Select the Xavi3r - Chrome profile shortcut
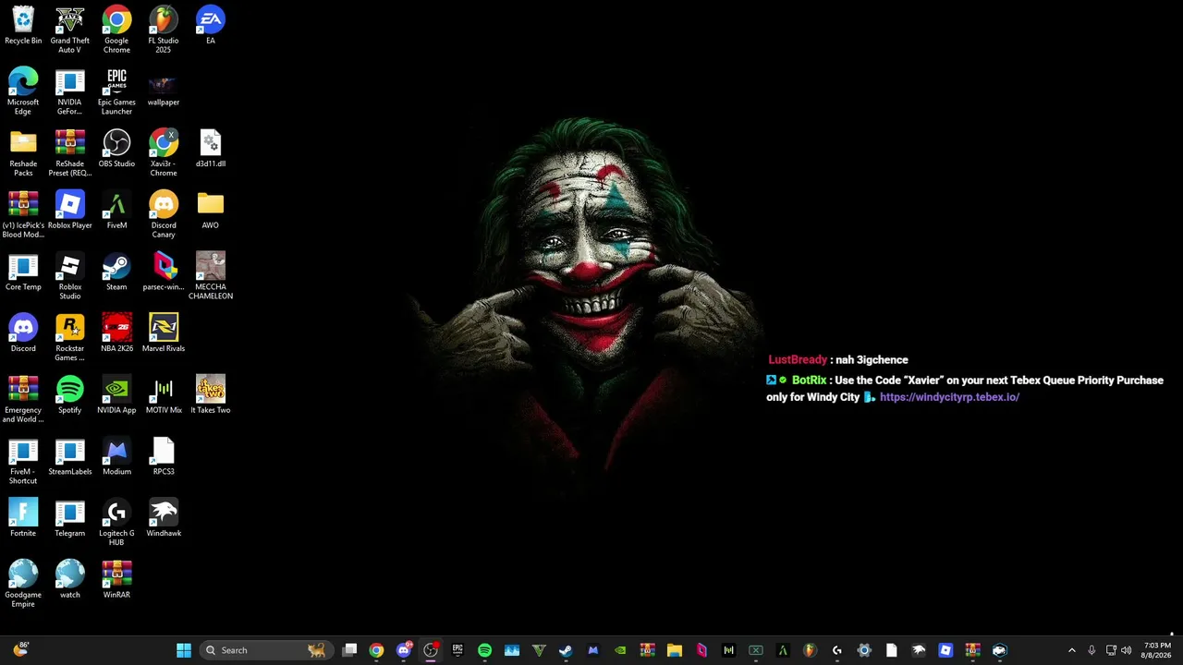 [164, 153]
